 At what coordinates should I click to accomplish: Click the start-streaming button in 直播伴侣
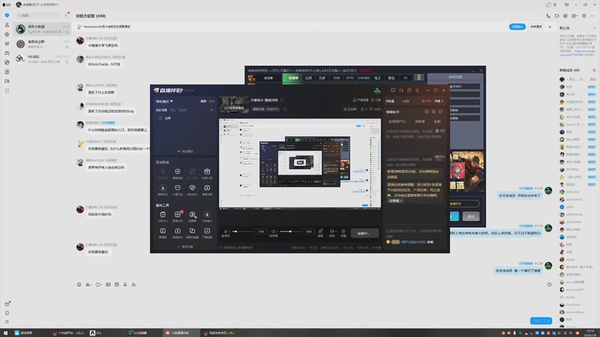pyautogui.click(x=365, y=233)
